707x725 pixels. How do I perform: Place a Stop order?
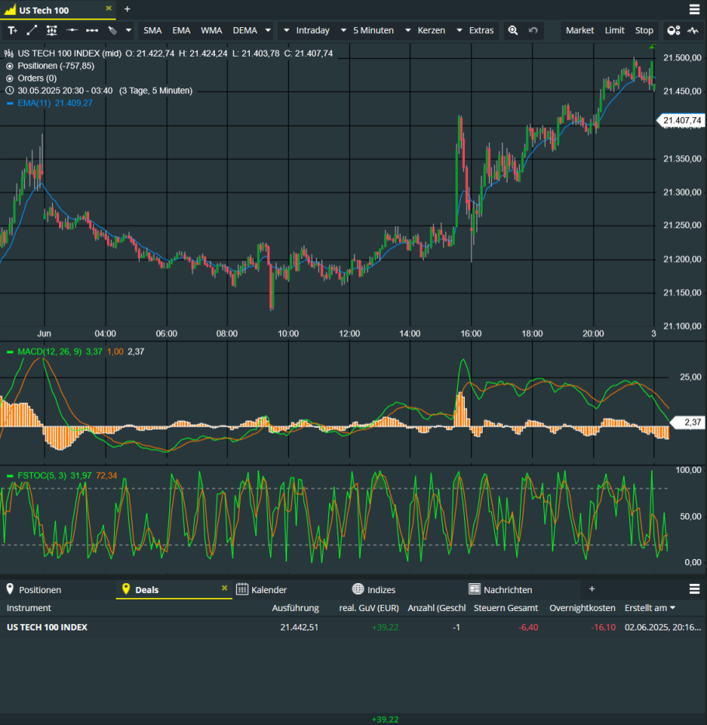click(644, 30)
